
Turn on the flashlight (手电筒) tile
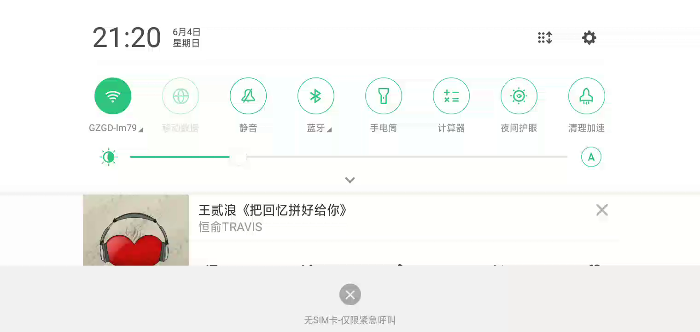click(384, 96)
